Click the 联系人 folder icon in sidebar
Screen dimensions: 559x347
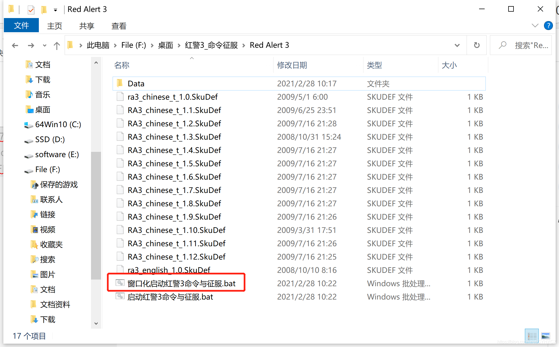click(34, 200)
